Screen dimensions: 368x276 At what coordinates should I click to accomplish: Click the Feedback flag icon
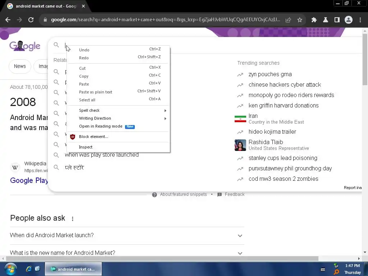coord(220,194)
